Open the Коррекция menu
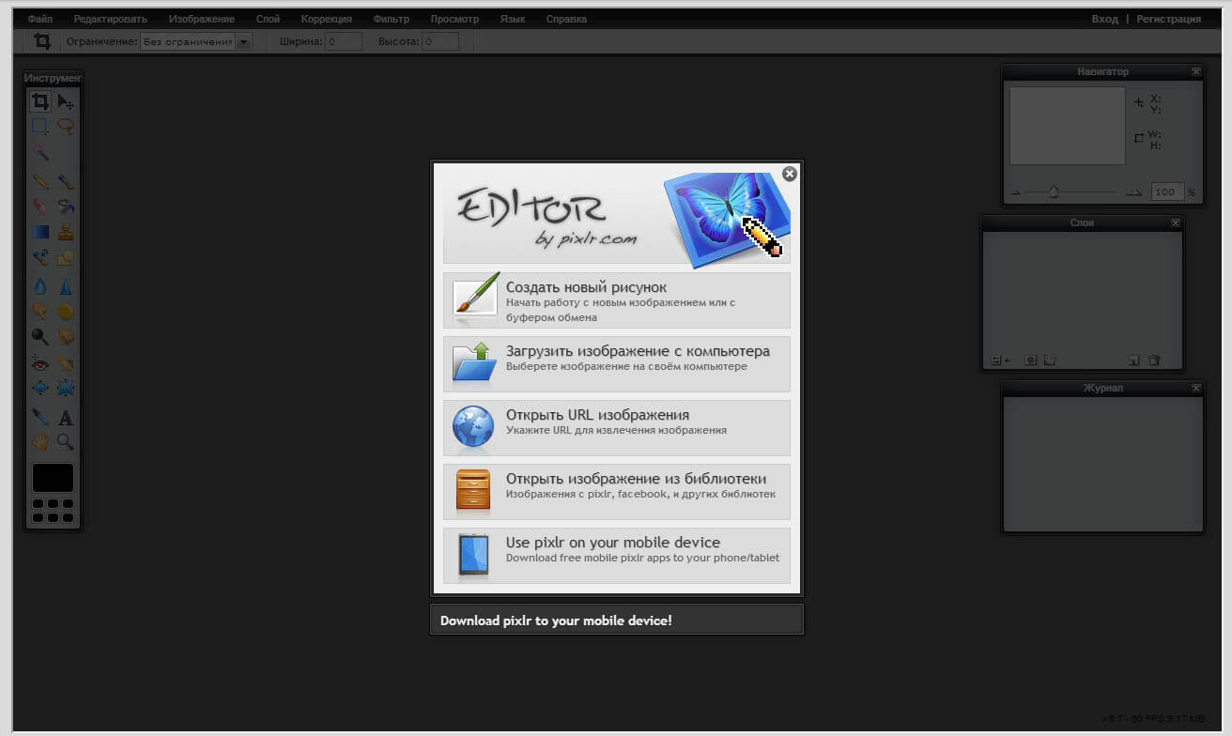This screenshot has height=736, width=1232. 327,19
